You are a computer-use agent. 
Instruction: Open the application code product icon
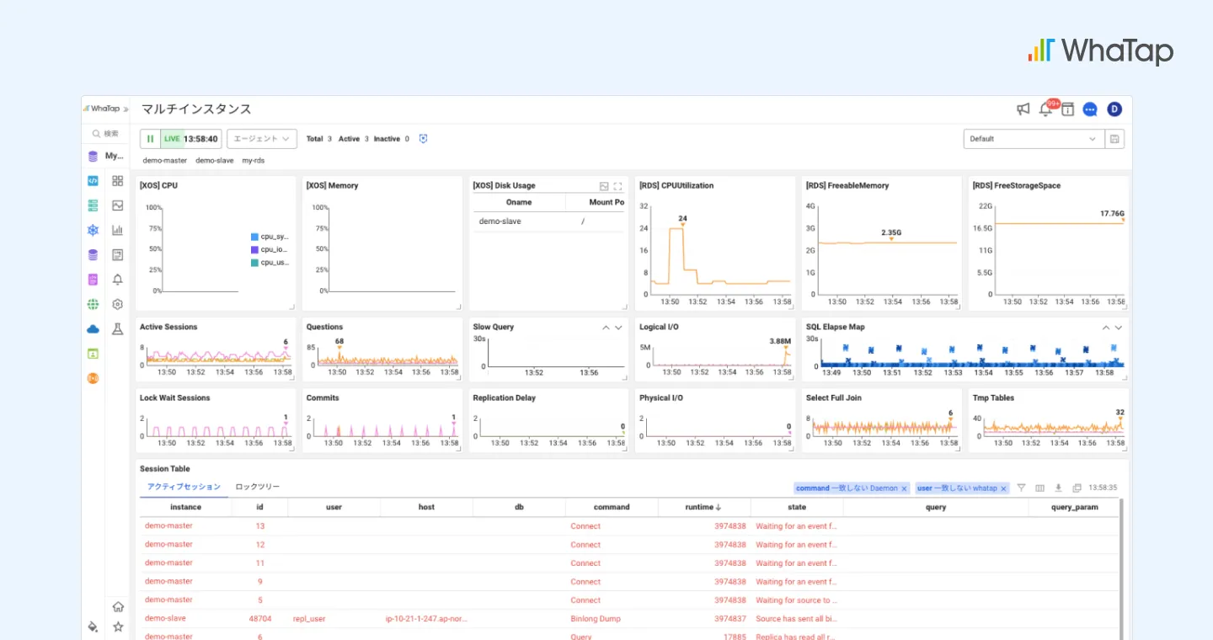93,181
